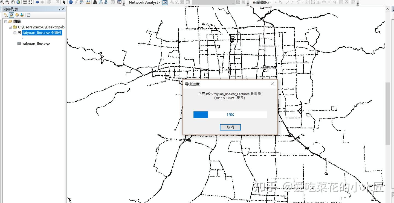The image size is (394, 203).
Task: Go to next extent arrow
Action: (42, 2)
